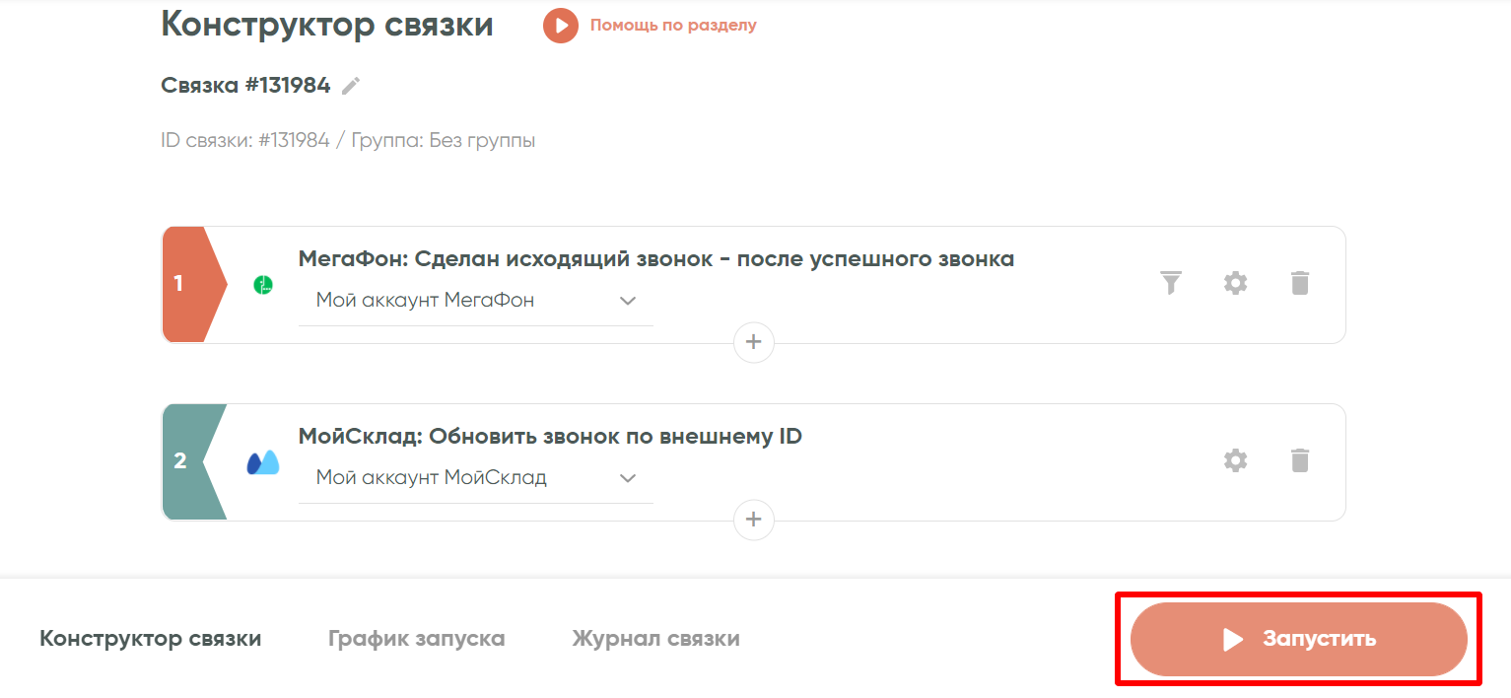Add a step after step 1 with plus
1511x698 pixels.
[x=754, y=342]
